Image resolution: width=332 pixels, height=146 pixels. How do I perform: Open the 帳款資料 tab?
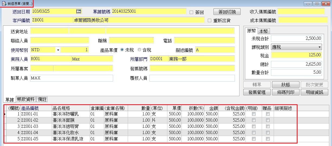(26, 99)
